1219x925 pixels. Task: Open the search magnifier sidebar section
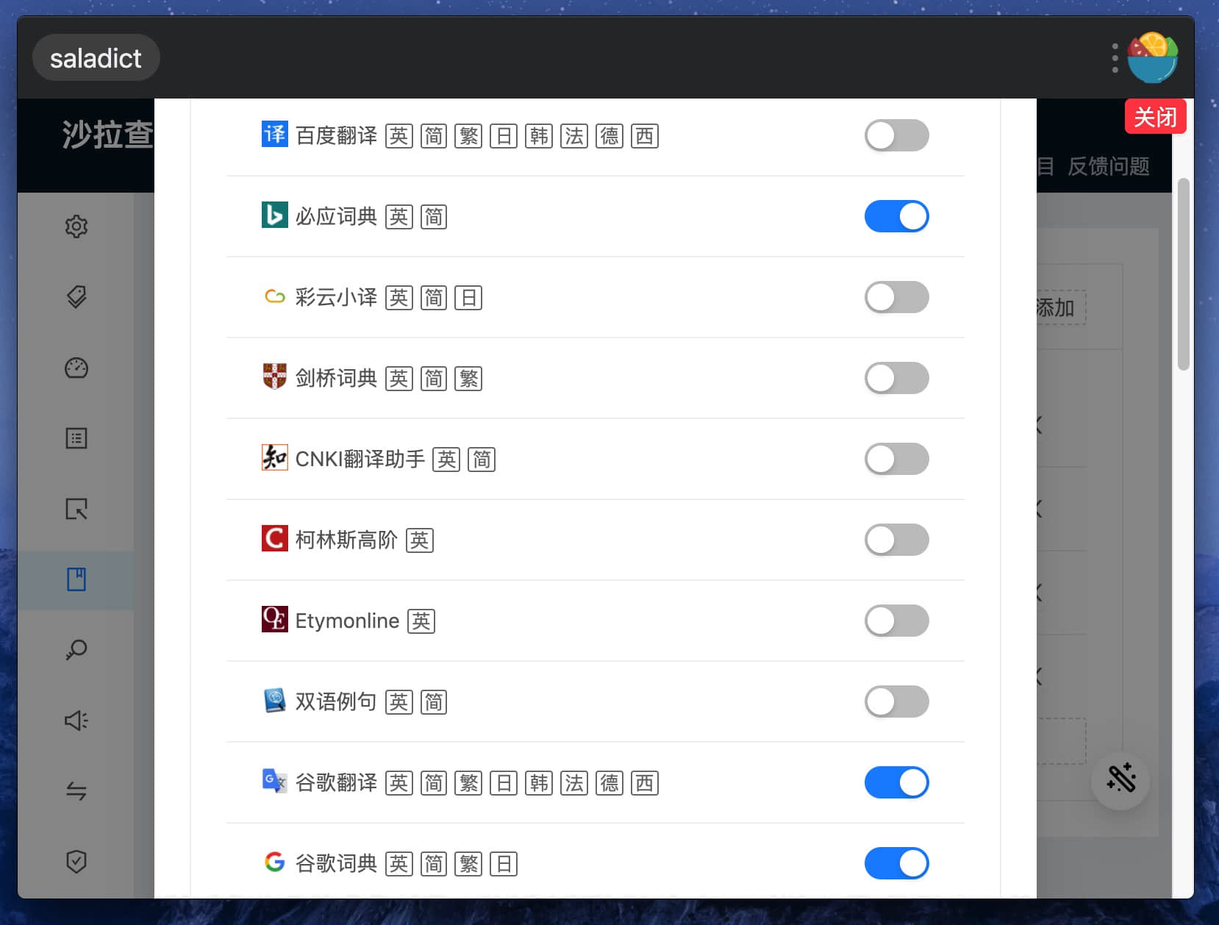tap(76, 649)
